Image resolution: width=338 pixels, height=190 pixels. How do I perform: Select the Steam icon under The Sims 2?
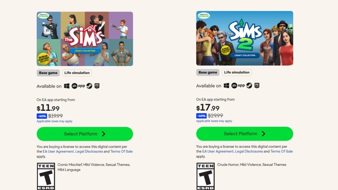[x=249, y=86]
